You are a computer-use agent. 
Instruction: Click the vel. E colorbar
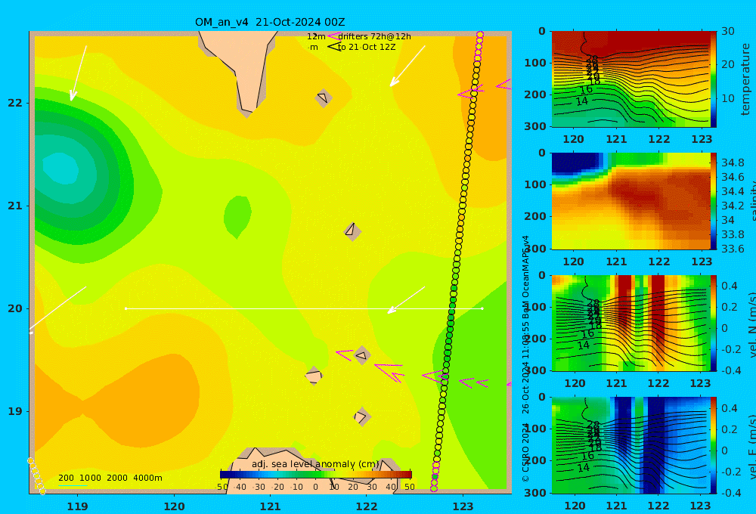point(714,445)
